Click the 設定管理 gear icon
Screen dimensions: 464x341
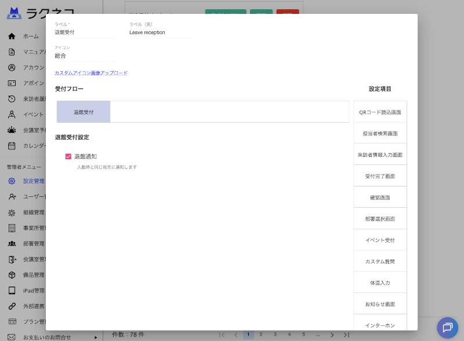(10, 181)
